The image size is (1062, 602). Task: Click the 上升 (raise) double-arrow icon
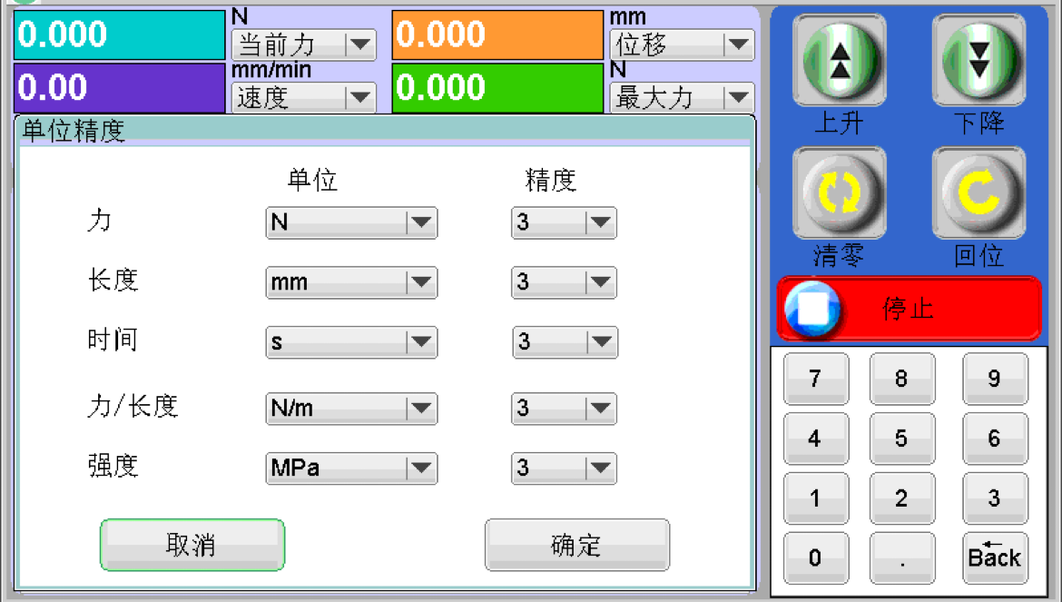coord(840,60)
